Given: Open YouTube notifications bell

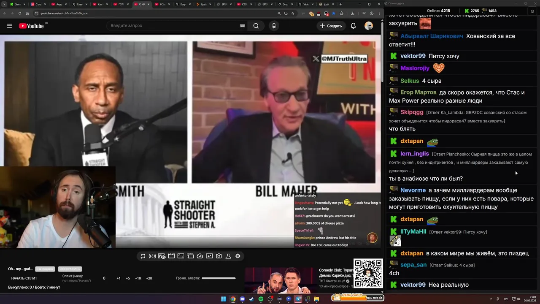Looking at the screenshot, I should (x=353, y=26).
